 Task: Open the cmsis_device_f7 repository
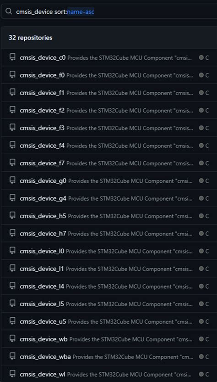tap(42, 163)
